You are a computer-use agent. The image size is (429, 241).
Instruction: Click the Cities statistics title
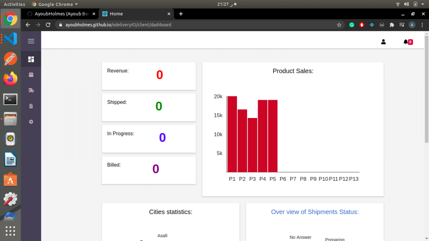(x=171, y=212)
